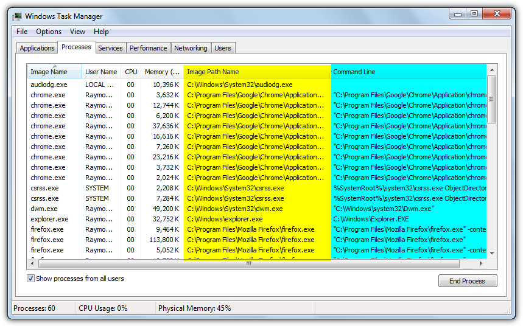Sort by User Name column header
523x326 pixels.
pos(102,72)
